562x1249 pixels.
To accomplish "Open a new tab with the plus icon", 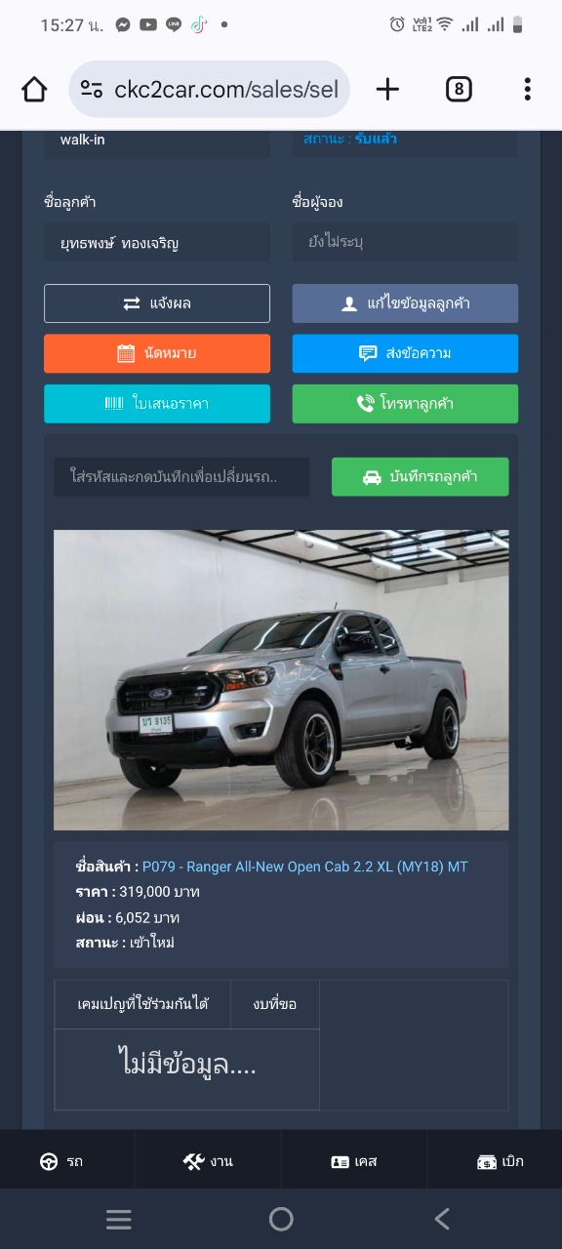I will [387, 90].
